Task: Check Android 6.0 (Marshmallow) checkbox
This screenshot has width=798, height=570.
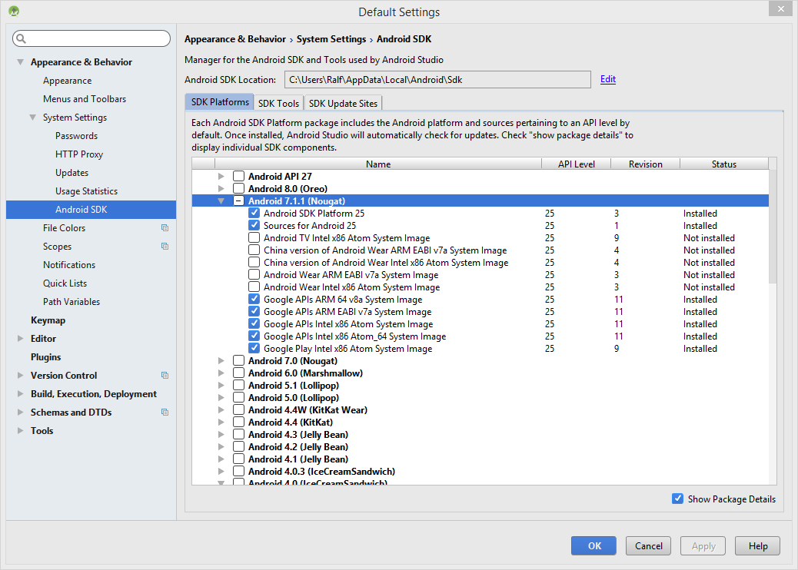Action: tap(238, 373)
